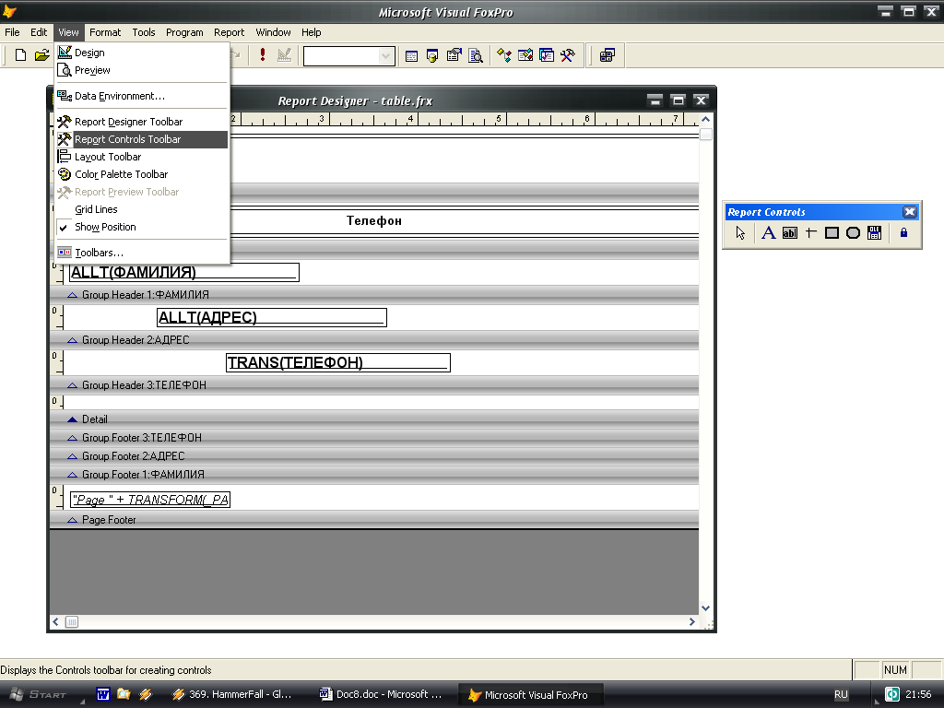Image resolution: width=944 pixels, height=708 pixels.
Task: Toggle Color Palette Toolbar menu item
Action: (142, 174)
